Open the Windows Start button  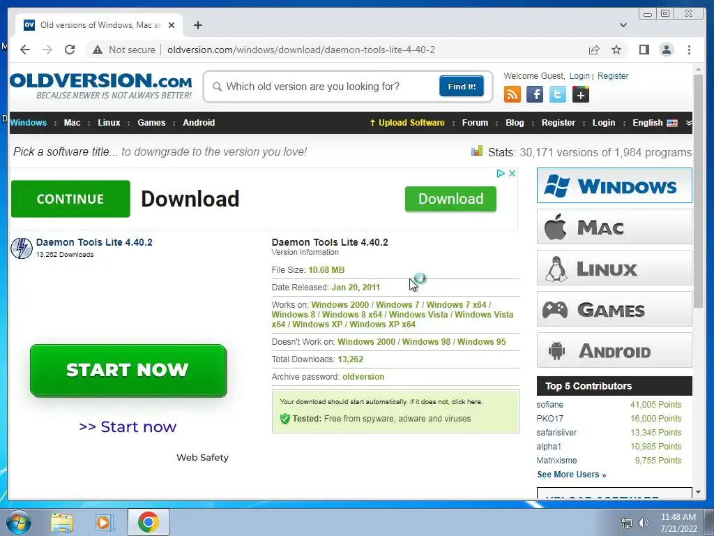[19, 522]
